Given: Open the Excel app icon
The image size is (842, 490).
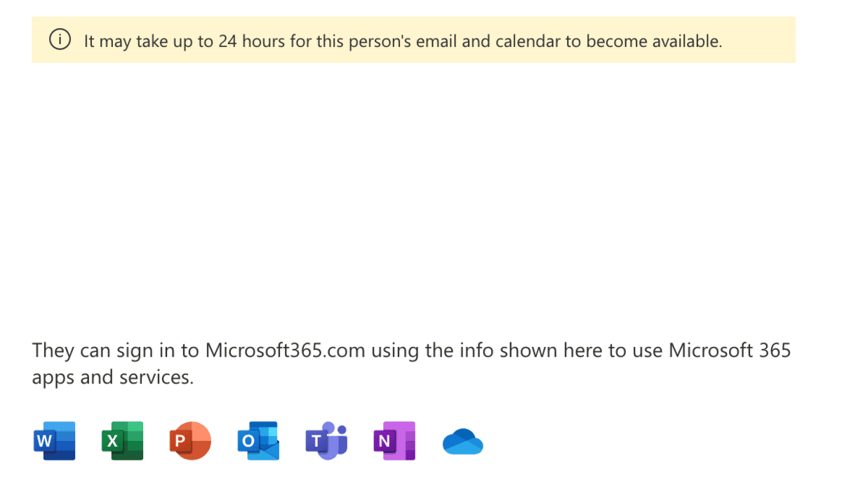Looking at the screenshot, I should 122,440.
